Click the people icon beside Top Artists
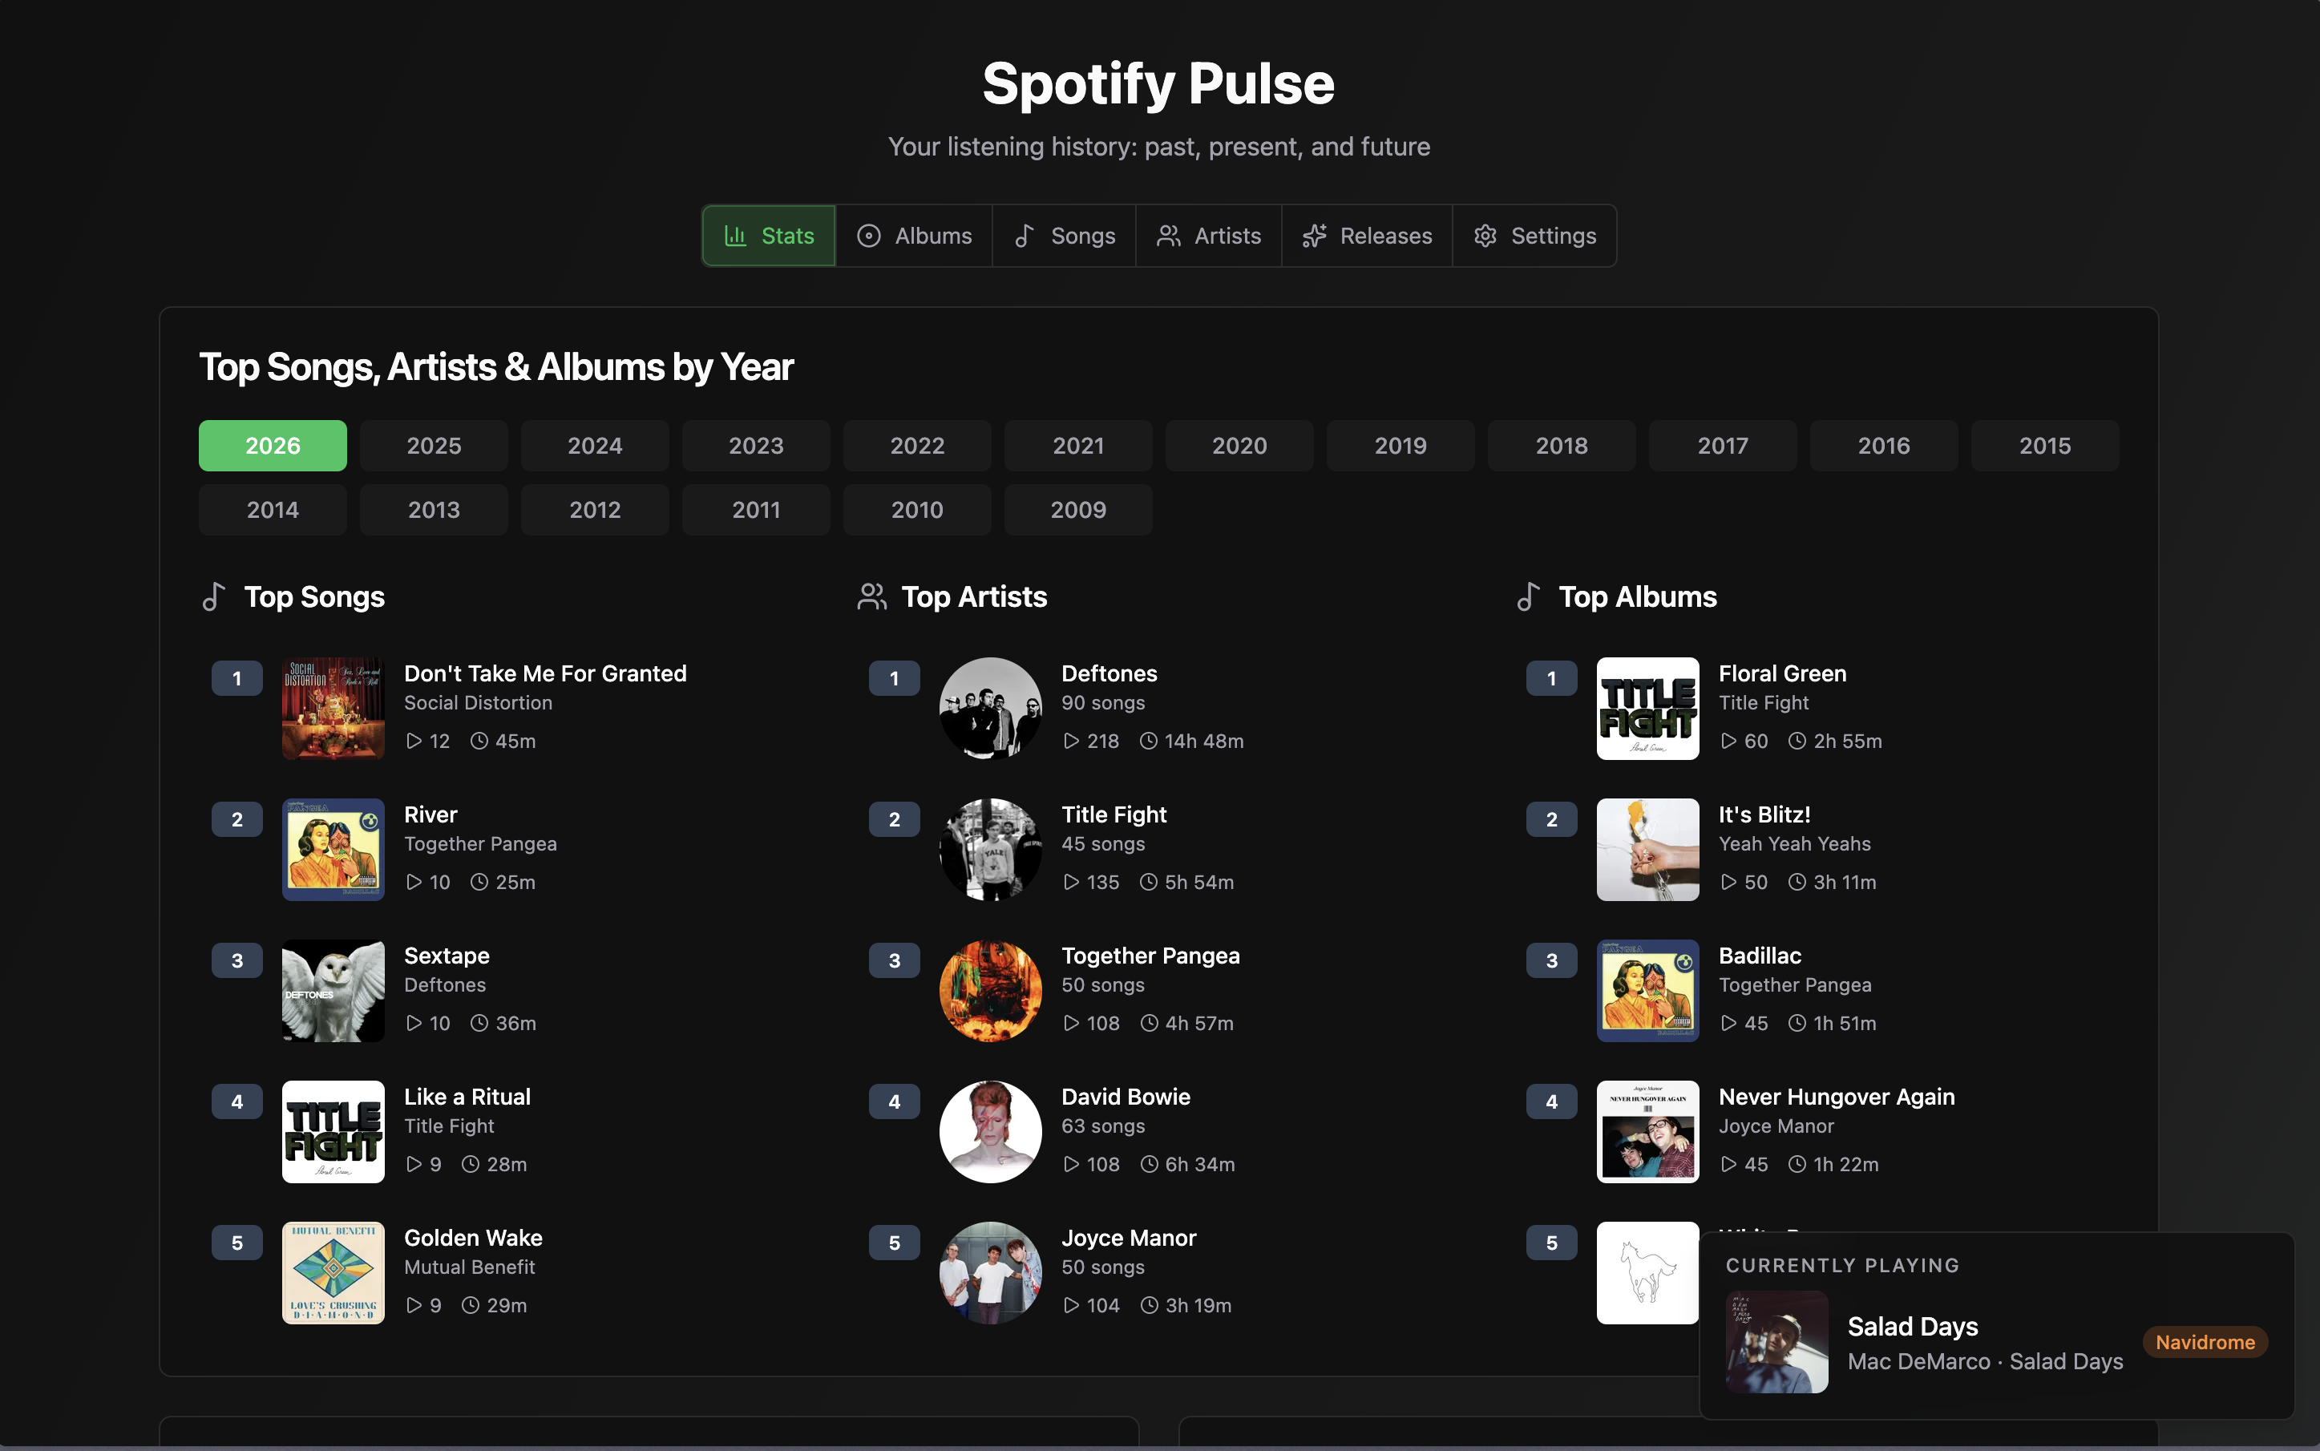Image resolution: width=2320 pixels, height=1451 pixels. (871, 596)
